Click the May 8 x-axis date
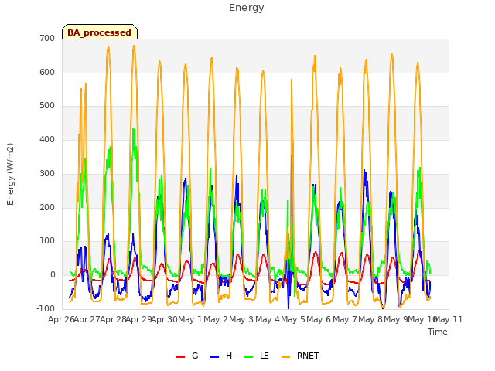This screenshot has width=495, height=371. (370, 319)
